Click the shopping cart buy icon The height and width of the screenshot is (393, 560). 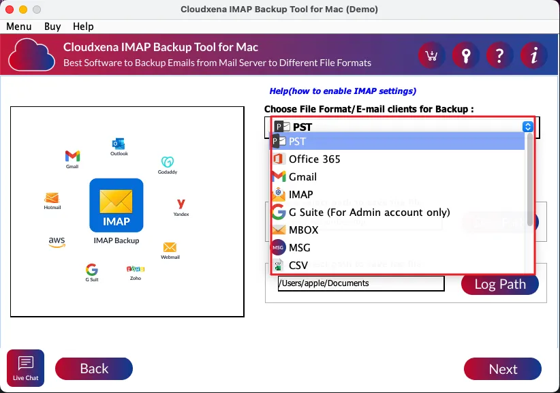pyautogui.click(x=431, y=56)
